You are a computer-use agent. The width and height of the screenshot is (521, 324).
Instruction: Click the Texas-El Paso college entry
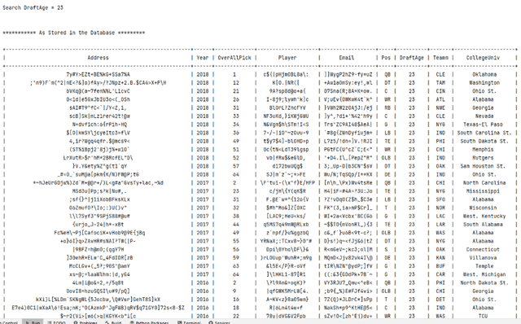point(483,125)
